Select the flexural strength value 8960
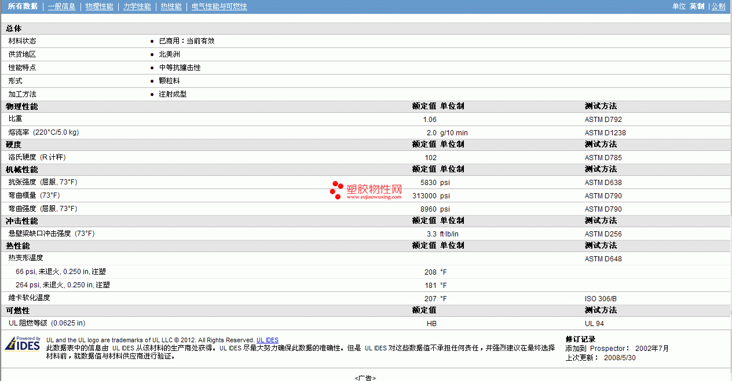Screen dimensions: 732x381 (x=429, y=209)
